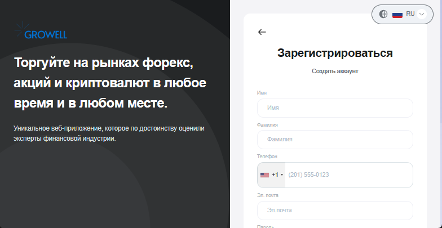Click the Телефон field label
The width and height of the screenshot is (442, 228).
pyautogui.click(x=267, y=157)
